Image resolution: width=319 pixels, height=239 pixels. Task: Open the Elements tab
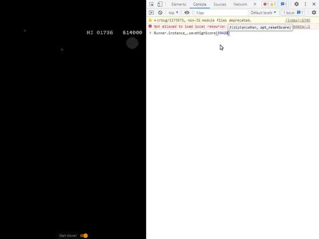(179, 4)
